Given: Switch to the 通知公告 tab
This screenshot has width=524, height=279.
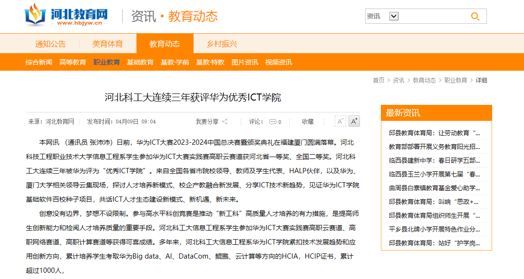Looking at the screenshot, I should [50, 44].
